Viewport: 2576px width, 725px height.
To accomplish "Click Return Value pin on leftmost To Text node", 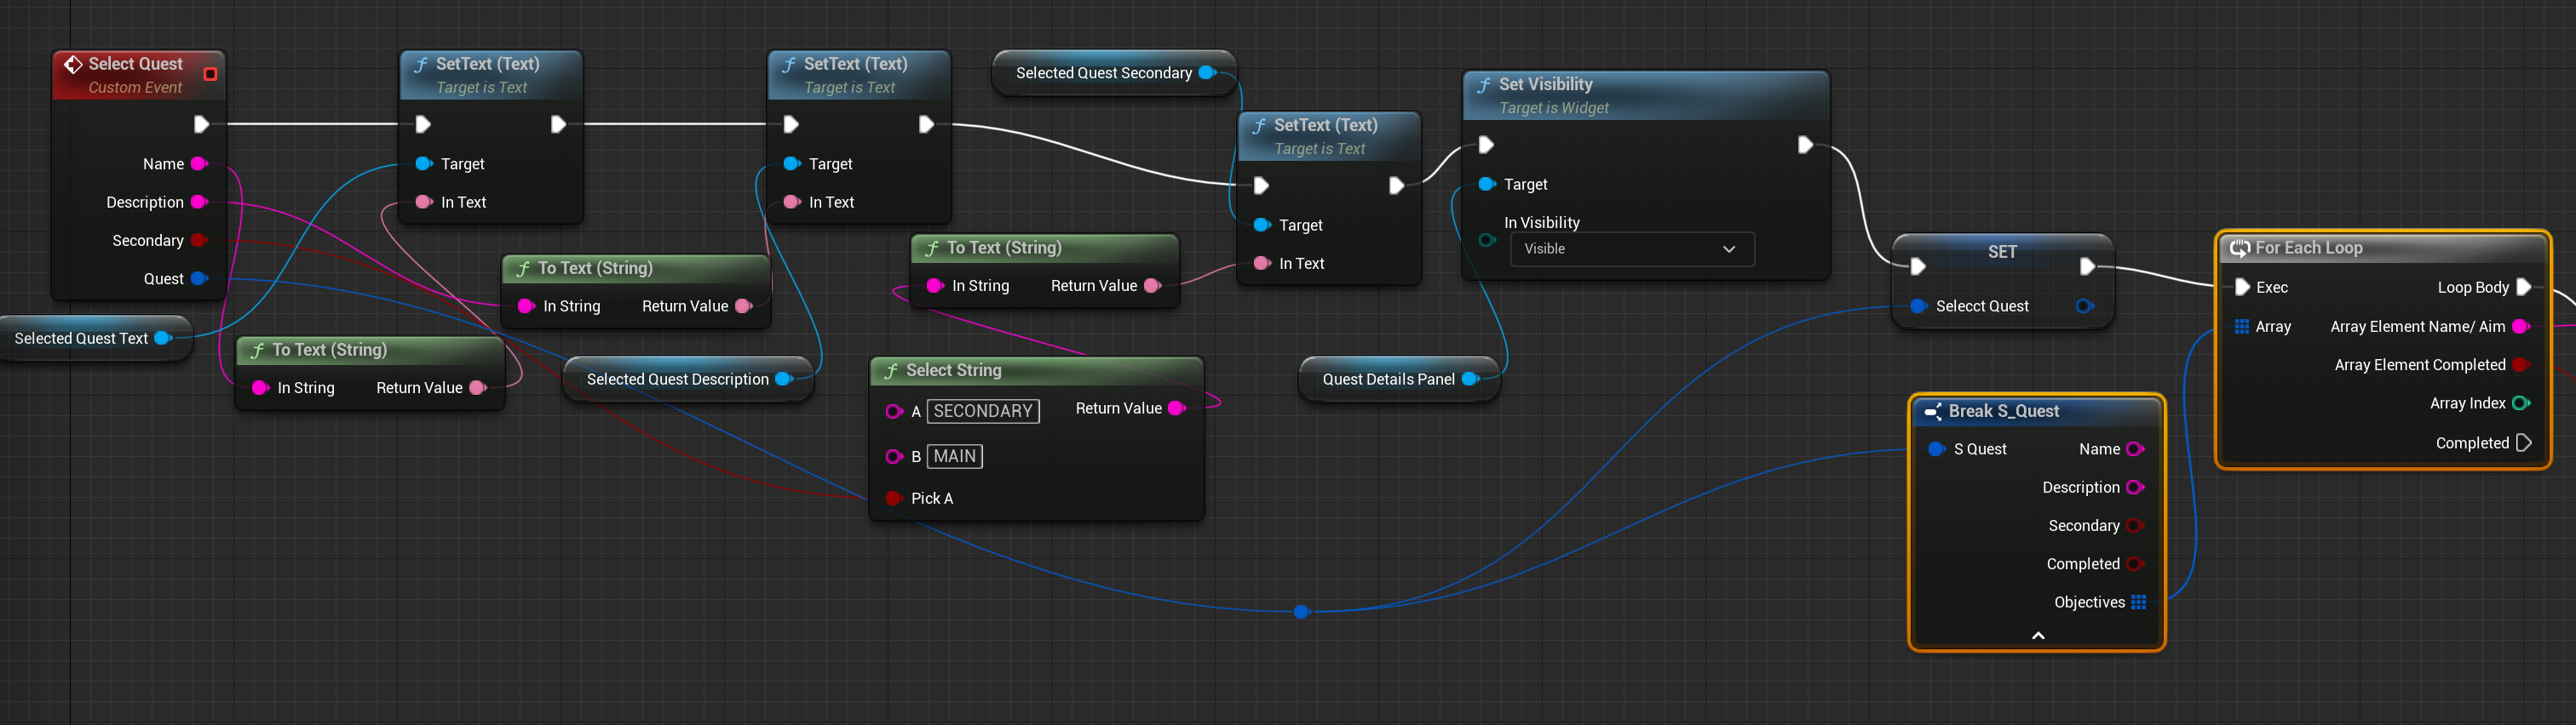I will pyautogui.click(x=477, y=387).
